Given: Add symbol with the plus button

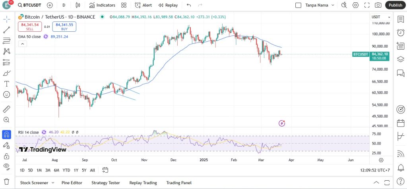Looking at the screenshot, I should pyautogui.click(x=50, y=5).
